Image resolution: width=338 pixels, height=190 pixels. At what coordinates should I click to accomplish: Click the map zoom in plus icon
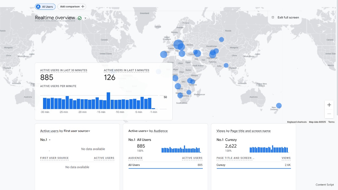point(329,105)
